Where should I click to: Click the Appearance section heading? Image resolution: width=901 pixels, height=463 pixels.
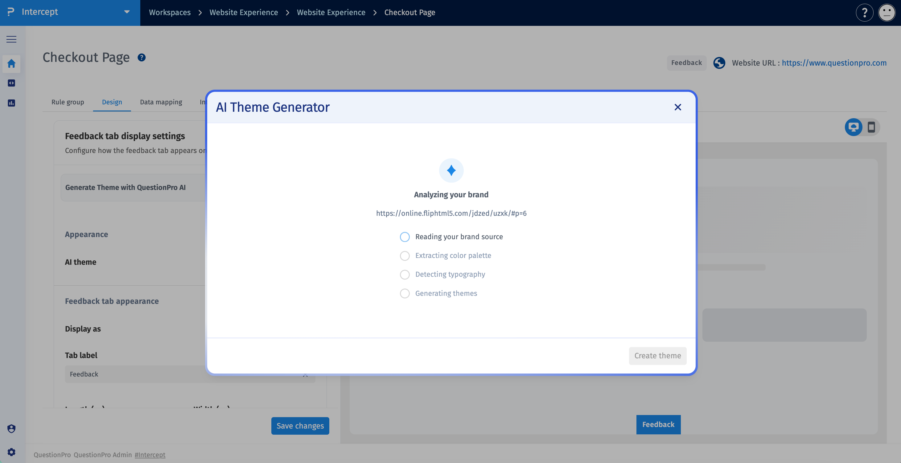[x=86, y=235]
